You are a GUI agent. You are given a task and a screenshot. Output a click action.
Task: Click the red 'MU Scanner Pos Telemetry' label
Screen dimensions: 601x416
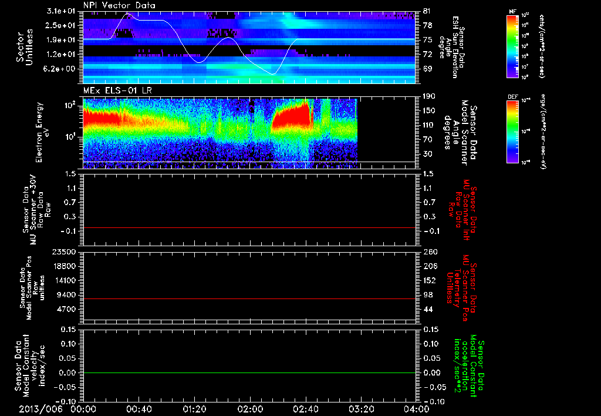point(461,288)
